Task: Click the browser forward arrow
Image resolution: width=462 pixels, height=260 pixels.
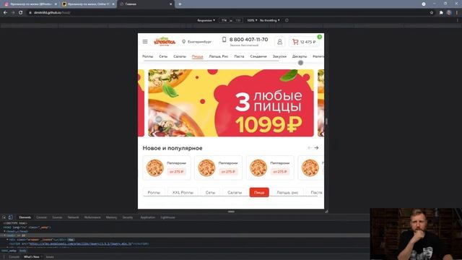Action: pos(13,13)
